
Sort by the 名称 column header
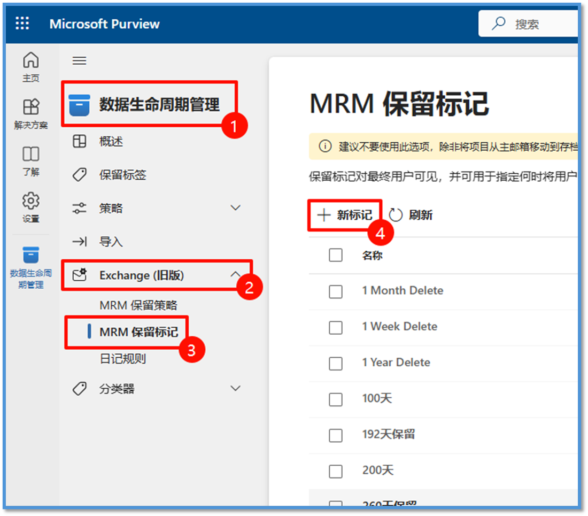pos(373,256)
